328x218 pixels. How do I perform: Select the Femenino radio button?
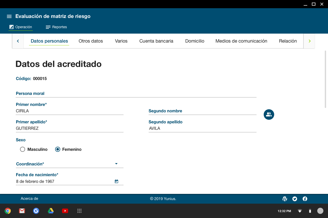(58, 149)
